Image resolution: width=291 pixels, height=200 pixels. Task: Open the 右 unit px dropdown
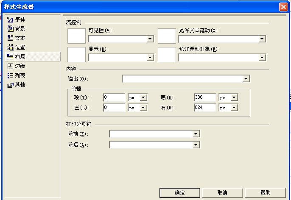coord(234,108)
